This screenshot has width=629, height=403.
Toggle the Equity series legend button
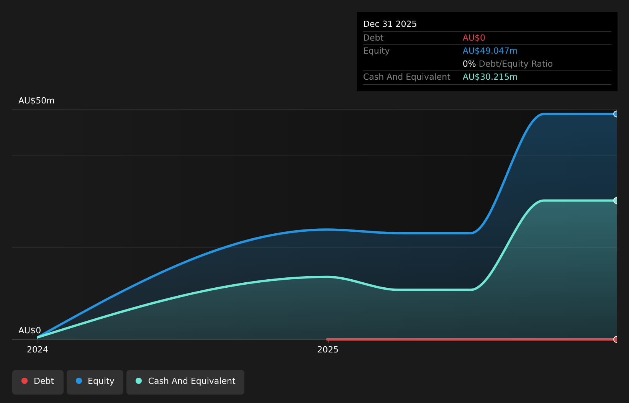pos(95,382)
